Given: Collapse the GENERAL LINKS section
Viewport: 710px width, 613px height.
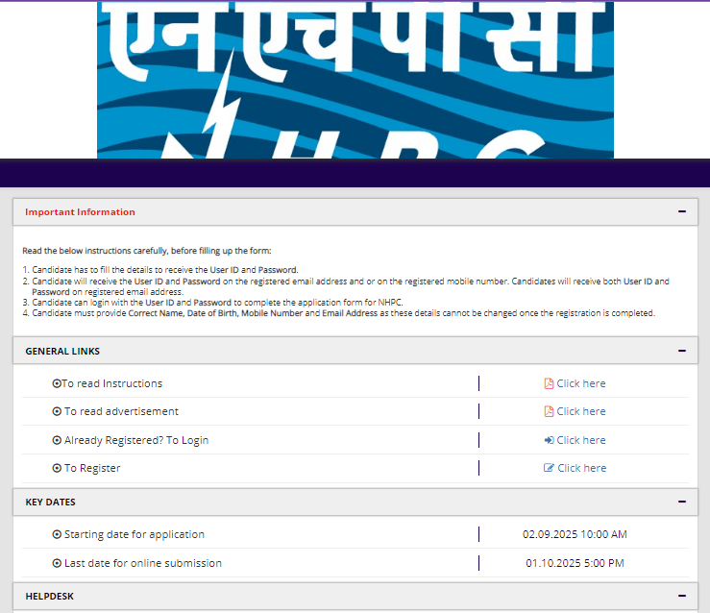Looking at the screenshot, I should tap(682, 351).
